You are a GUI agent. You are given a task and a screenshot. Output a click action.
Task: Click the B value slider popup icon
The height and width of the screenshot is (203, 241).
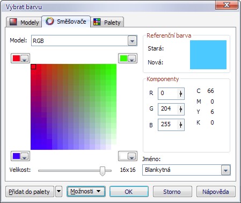click(x=181, y=125)
